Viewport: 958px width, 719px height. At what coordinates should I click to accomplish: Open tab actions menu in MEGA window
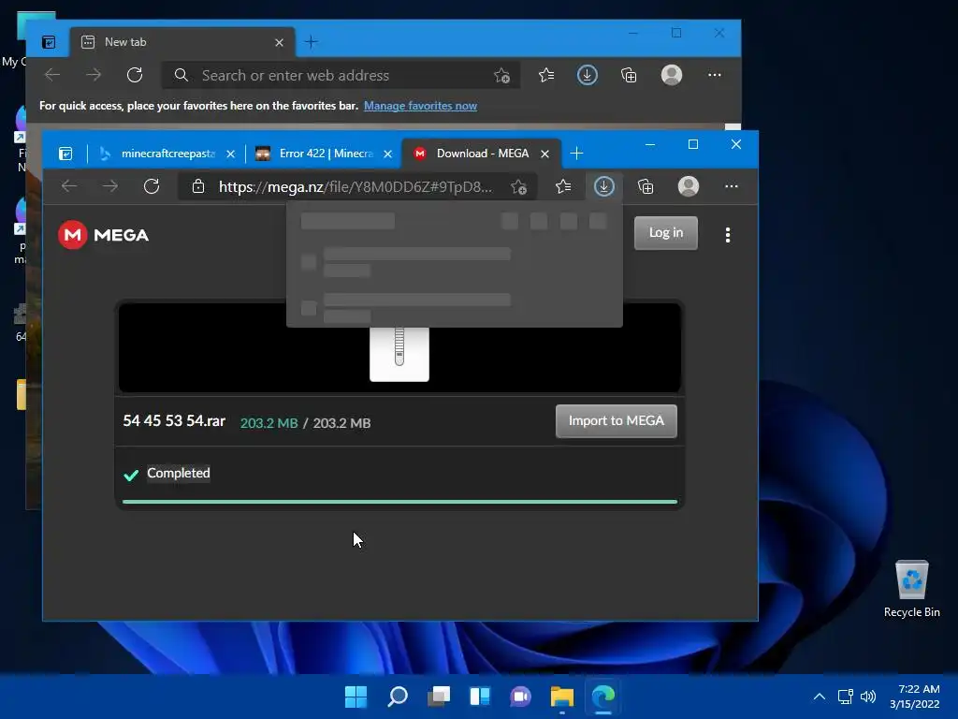pos(65,154)
